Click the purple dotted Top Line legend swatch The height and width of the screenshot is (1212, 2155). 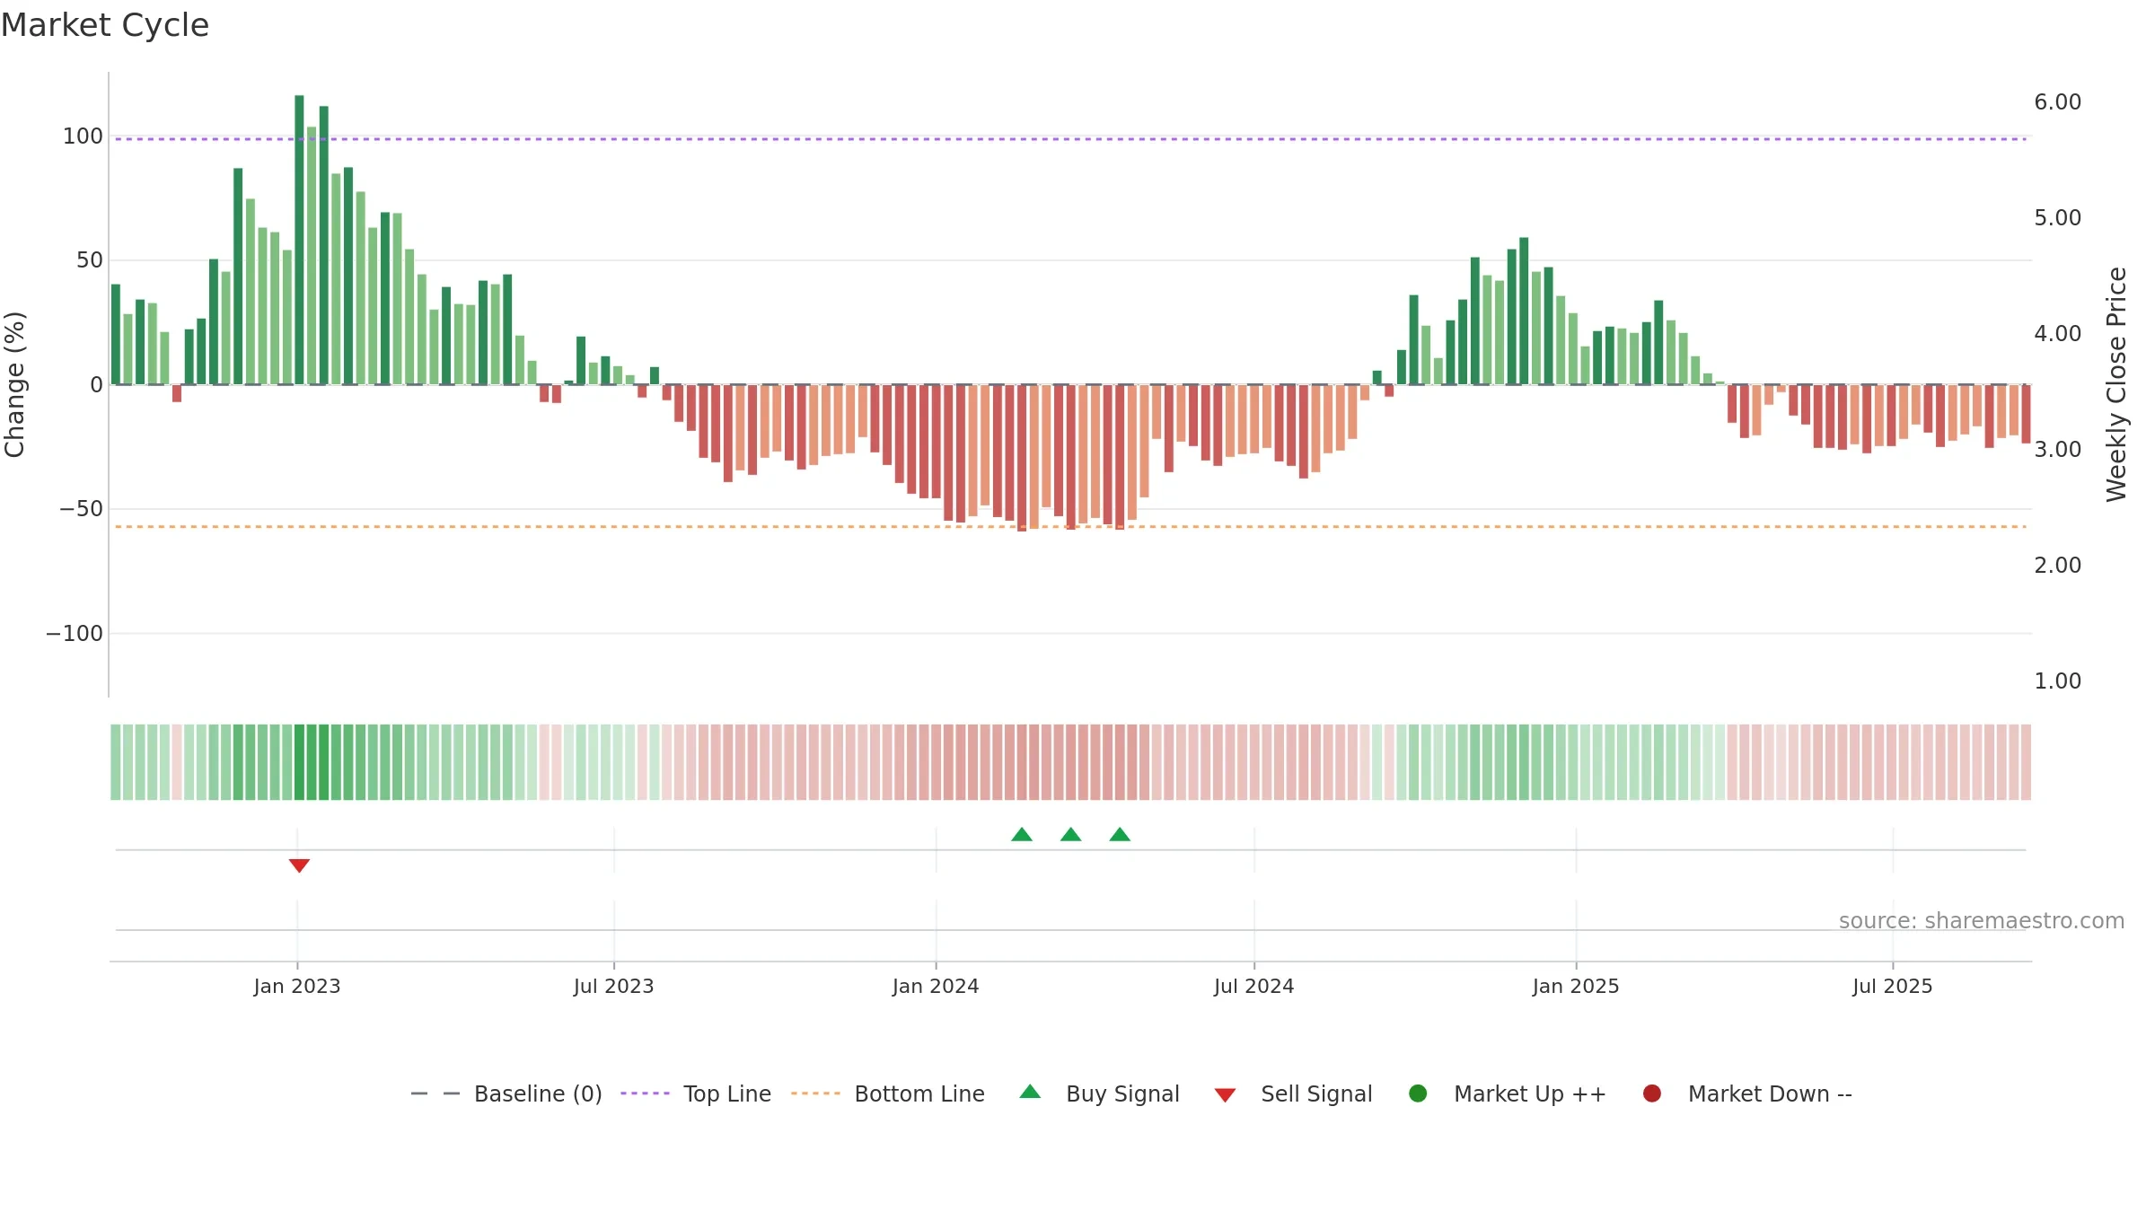[x=645, y=1093]
